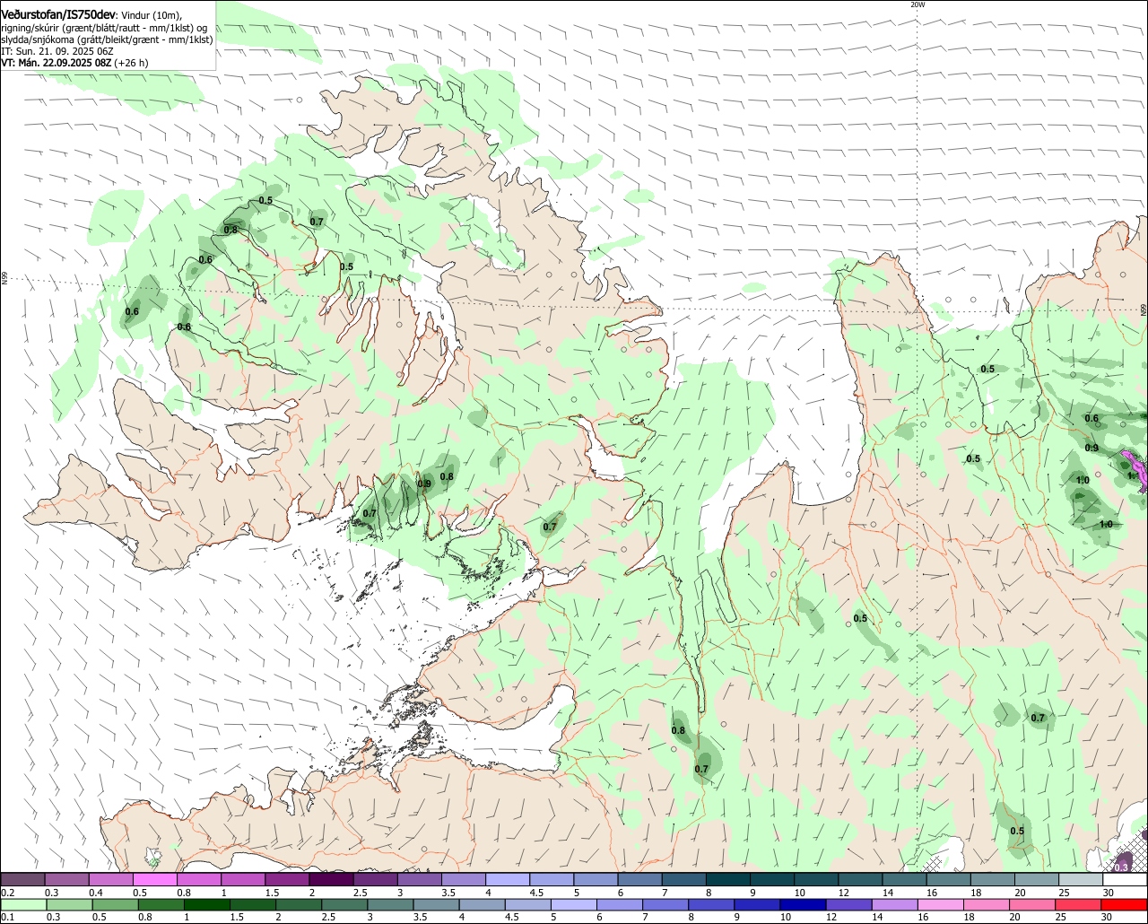Click the 'Vindur (10m)' text in the header
Screen dimensions: 1148x924
[x=152, y=15]
